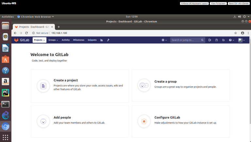Launch PyCharm from the dock

6,93
